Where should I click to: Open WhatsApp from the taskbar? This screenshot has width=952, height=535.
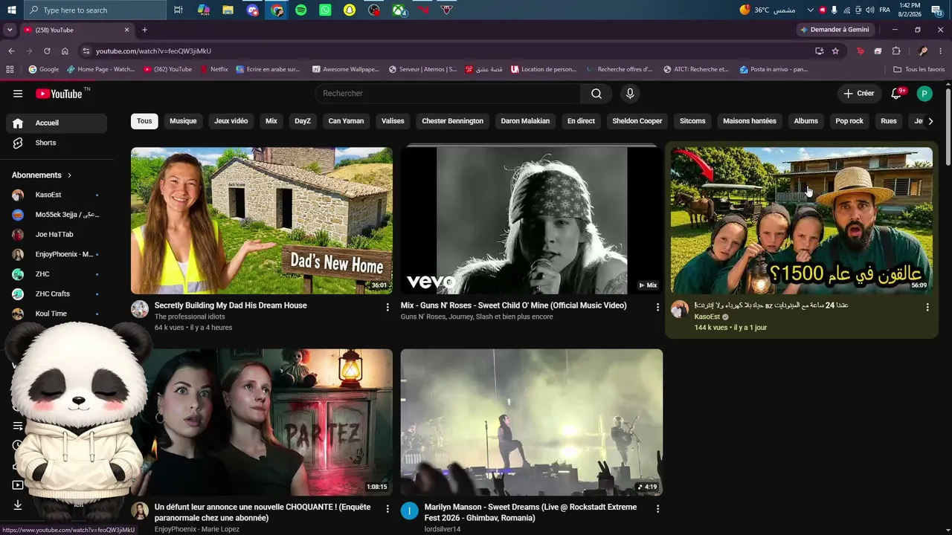325,10
